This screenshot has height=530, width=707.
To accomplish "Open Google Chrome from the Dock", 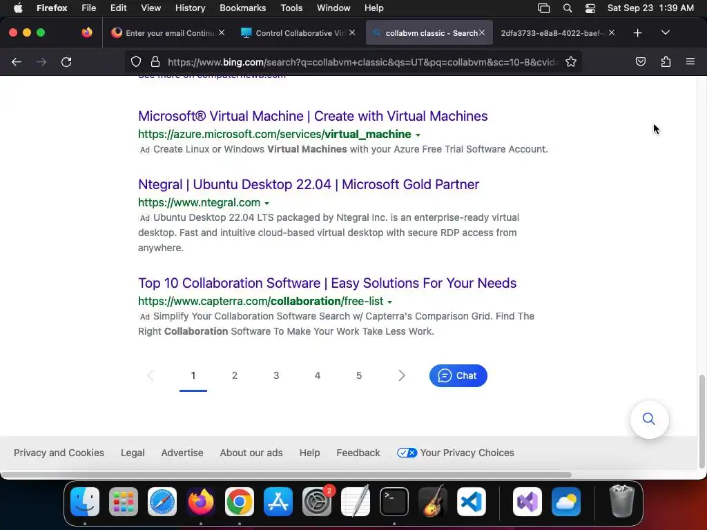I will click(x=240, y=502).
